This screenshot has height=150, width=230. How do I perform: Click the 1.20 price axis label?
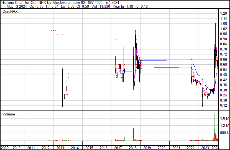coord(224,14)
